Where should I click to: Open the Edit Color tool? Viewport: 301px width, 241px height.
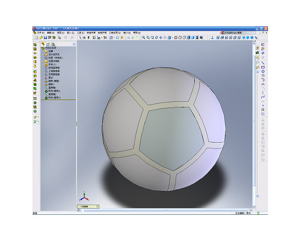(94, 38)
